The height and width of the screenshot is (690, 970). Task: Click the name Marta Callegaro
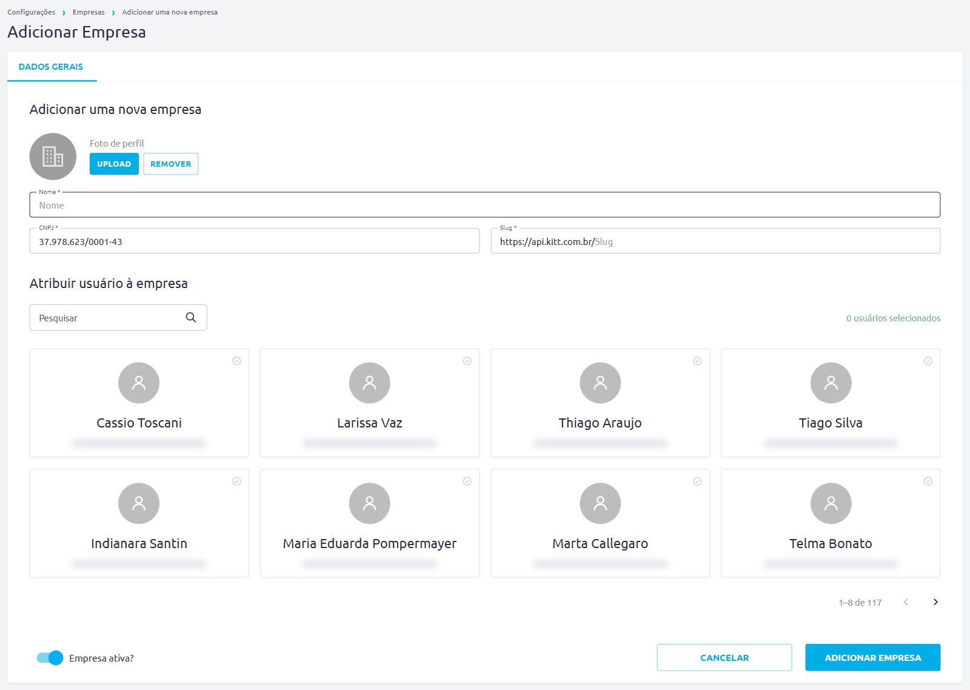click(x=600, y=544)
